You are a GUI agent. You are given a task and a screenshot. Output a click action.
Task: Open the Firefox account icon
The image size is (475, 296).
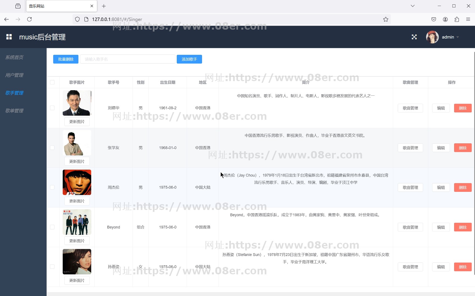[x=445, y=19]
